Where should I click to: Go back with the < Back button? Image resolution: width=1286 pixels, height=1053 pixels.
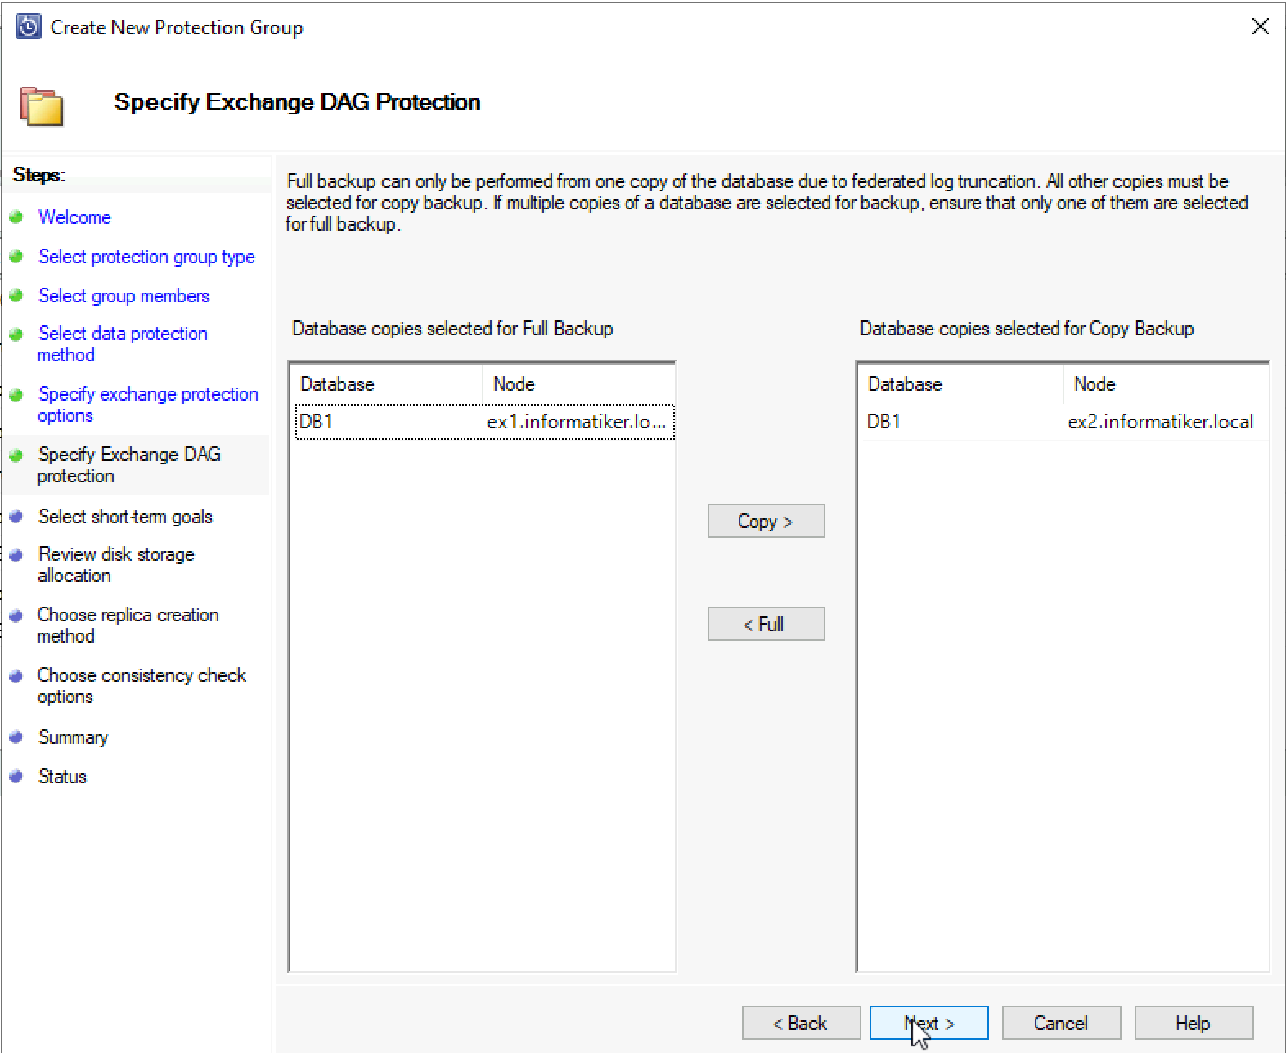[801, 1023]
